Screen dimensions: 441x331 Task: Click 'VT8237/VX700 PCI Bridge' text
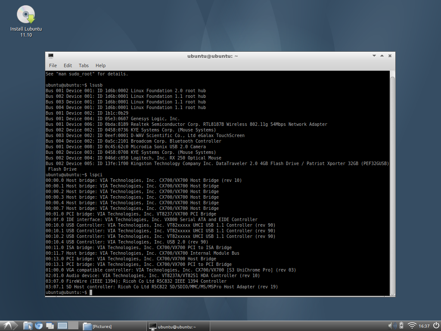click(x=186, y=214)
